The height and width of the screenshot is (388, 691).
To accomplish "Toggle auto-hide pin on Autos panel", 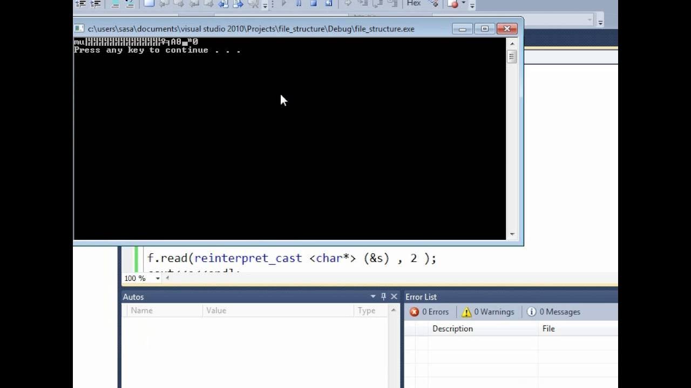I will tap(383, 297).
